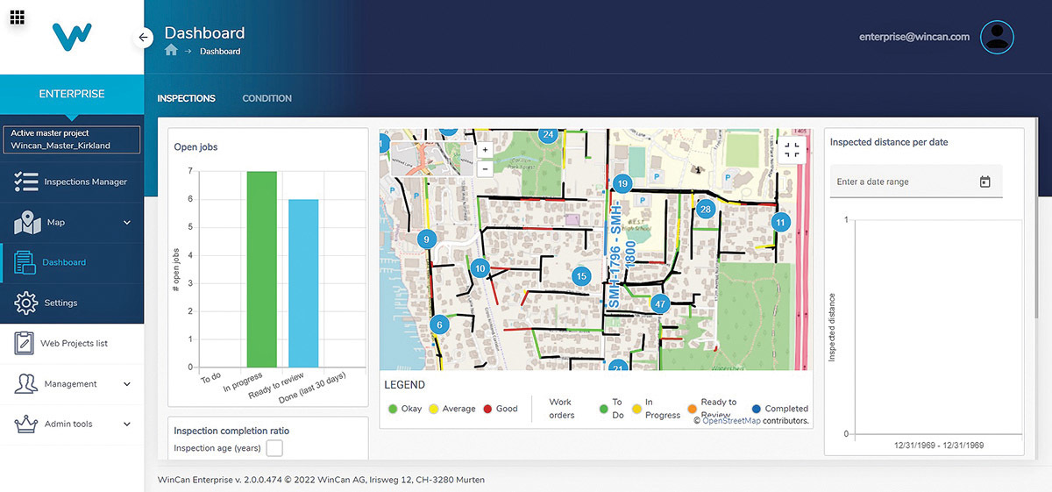This screenshot has width=1052, height=492.
Task: Click the enterprise@wincan.com account label
Action: [914, 37]
